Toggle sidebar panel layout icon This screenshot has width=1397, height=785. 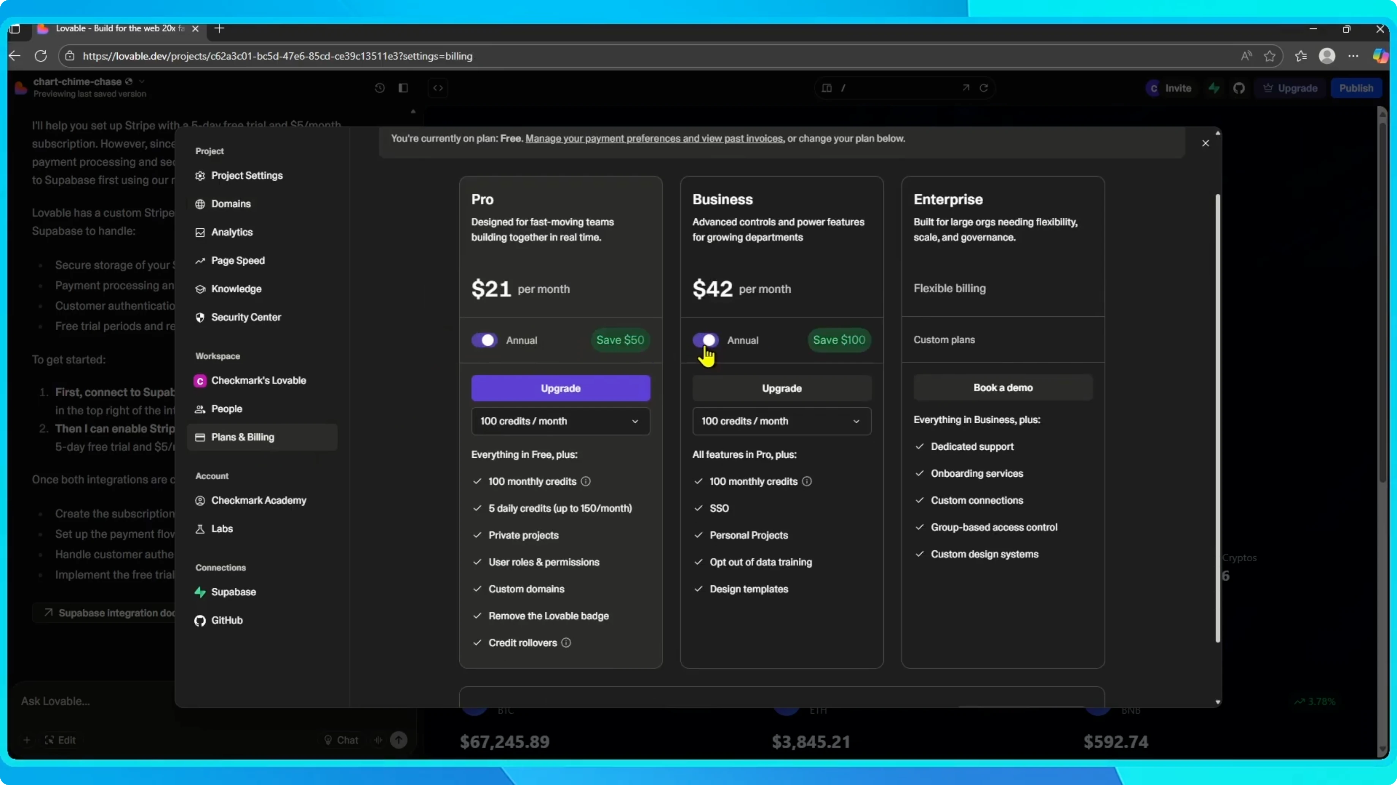(403, 88)
